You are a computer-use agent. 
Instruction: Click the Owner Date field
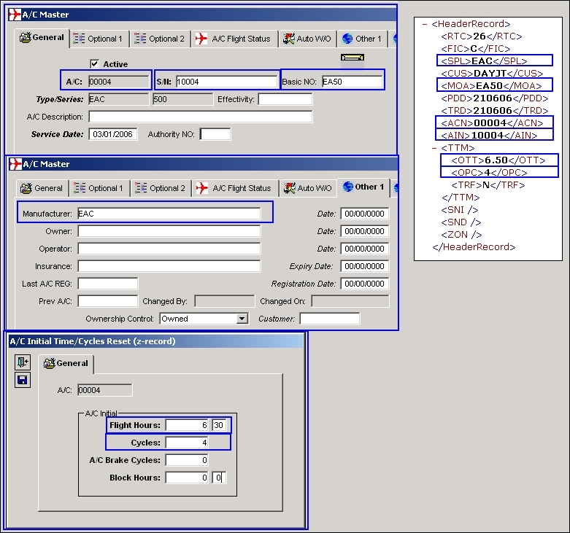click(x=365, y=231)
